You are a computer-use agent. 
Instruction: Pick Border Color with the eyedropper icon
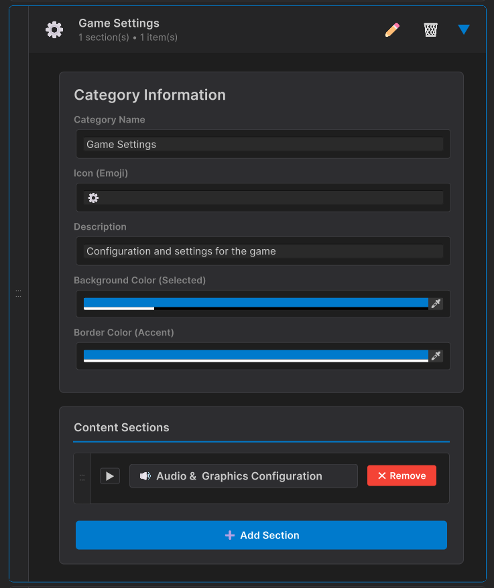click(436, 356)
